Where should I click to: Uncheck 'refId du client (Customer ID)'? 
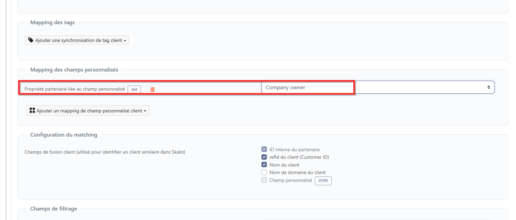264,157
